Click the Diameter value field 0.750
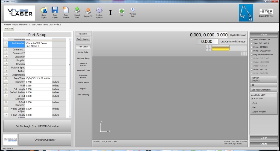The width and height of the screenshot is (280, 151). (38, 82)
